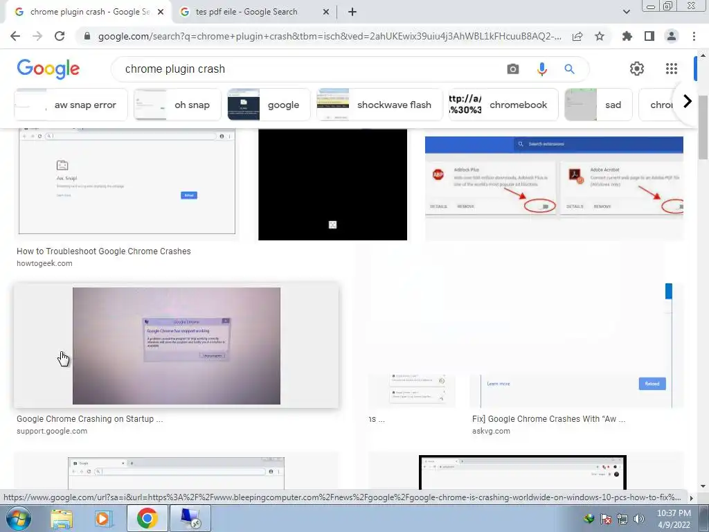Viewport: 709px width, 532px height.
Task: Select the 'chromebook' suggestion chip
Action: pos(503,105)
